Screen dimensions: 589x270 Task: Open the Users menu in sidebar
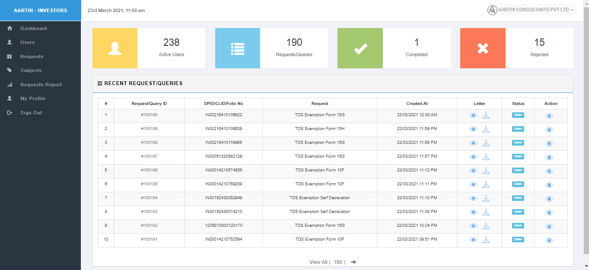27,42
